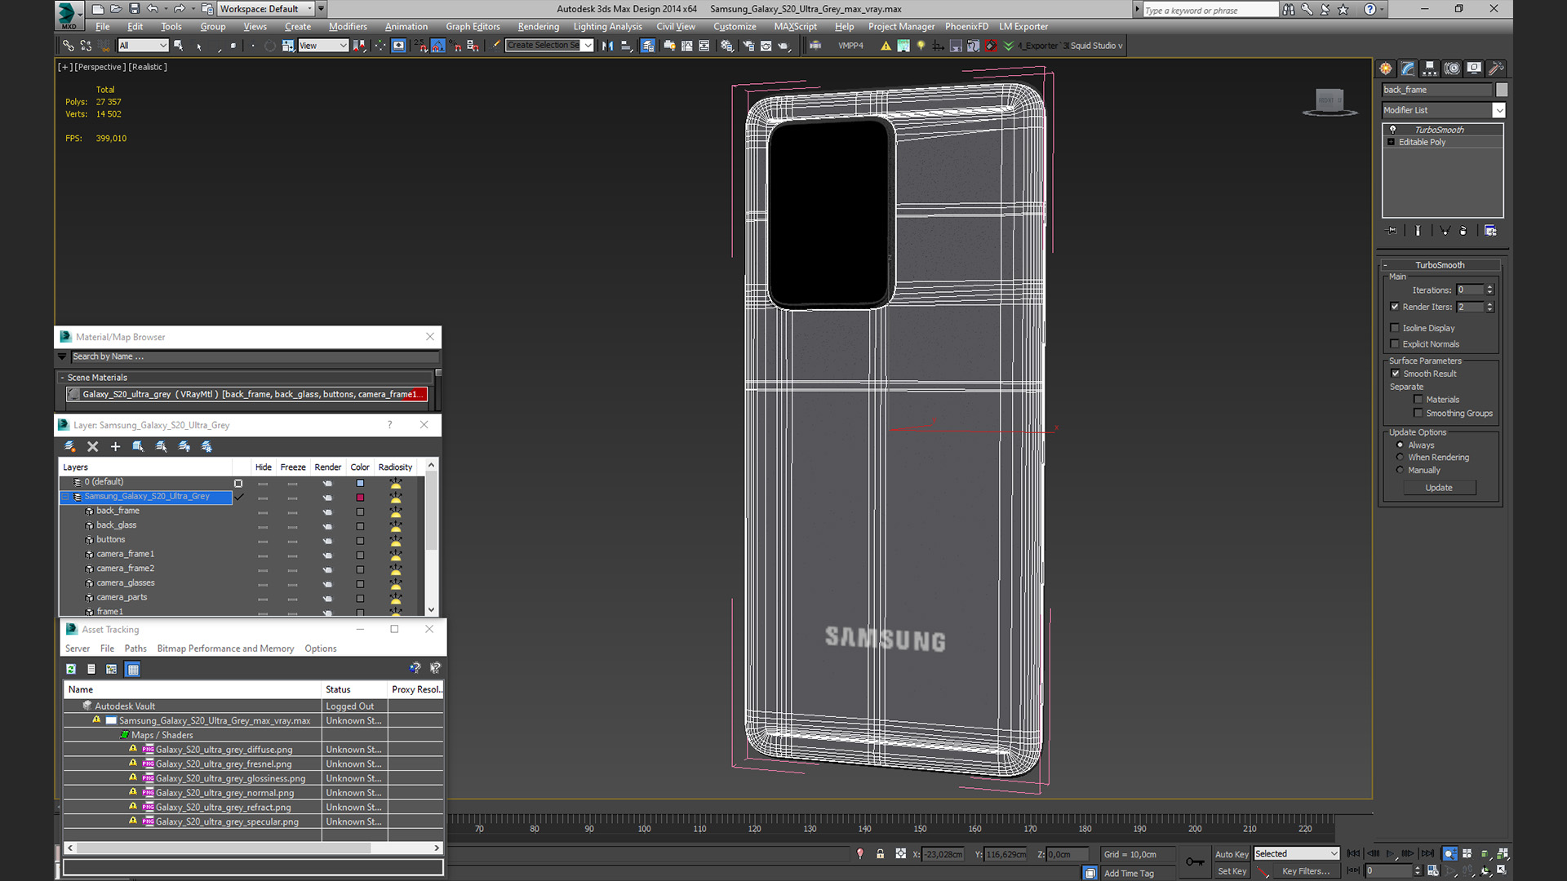Select the Manually update option
This screenshot has height=881, width=1567.
click(1401, 471)
